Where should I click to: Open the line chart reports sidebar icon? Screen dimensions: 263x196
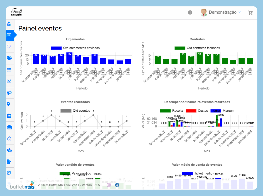point(9,81)
